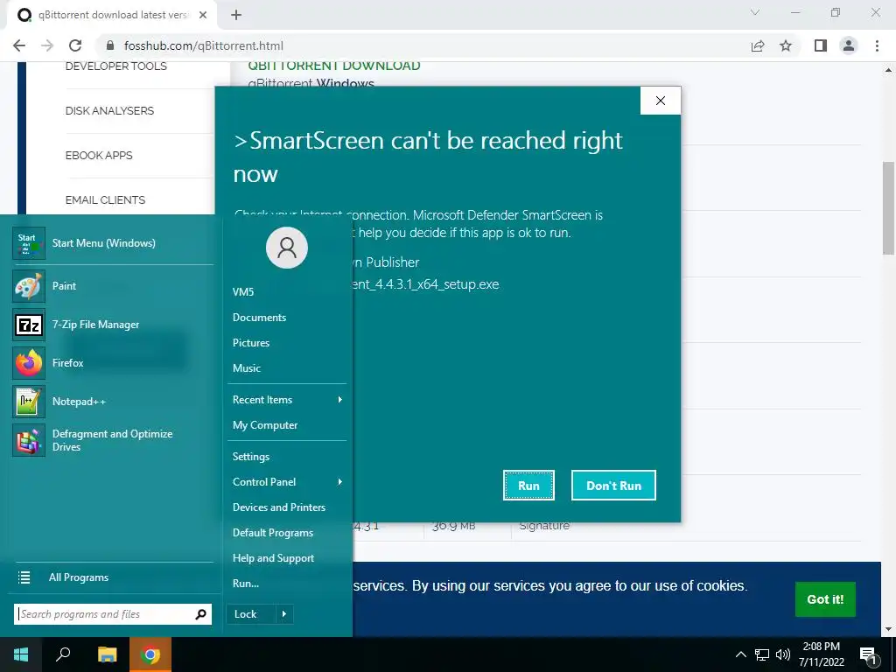Expand the Lock power options arrow

coord(284,614)
